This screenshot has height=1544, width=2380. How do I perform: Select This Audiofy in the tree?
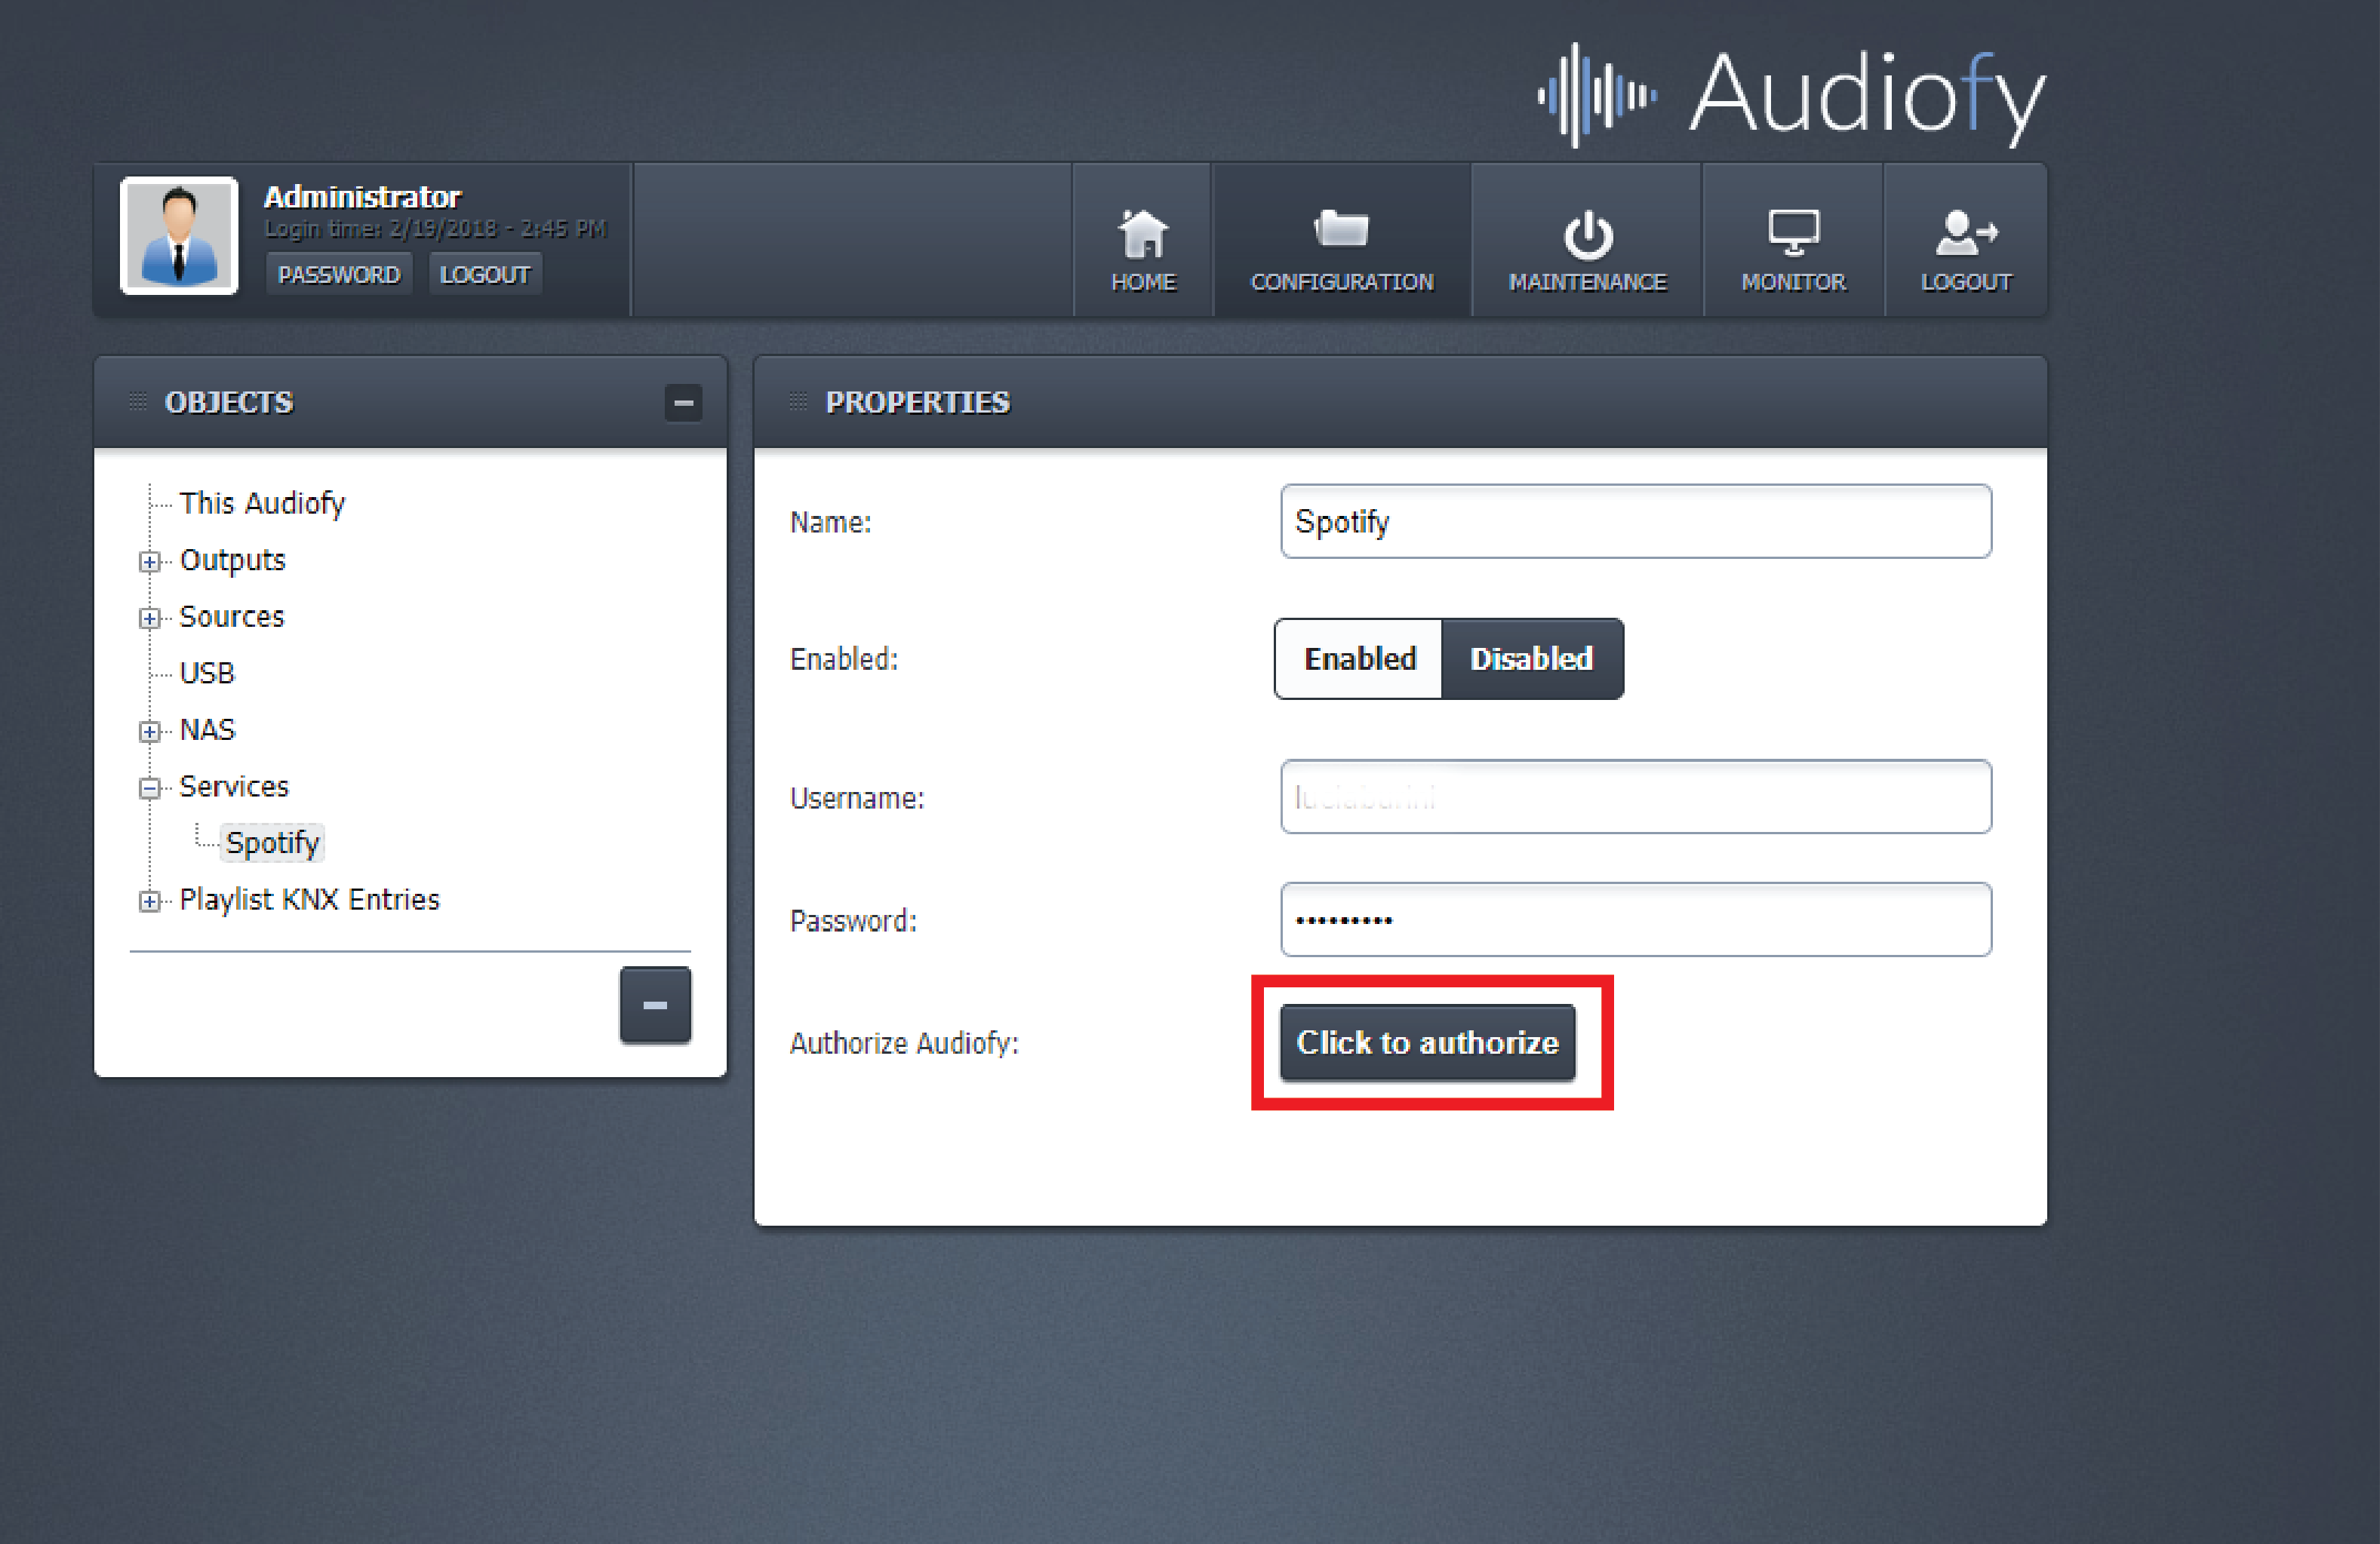(x=262, y=502)
